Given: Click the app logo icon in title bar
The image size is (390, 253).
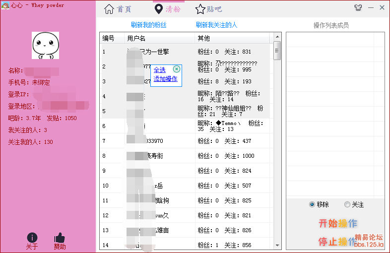Looking at the screenshot, I should coord(5,5).
